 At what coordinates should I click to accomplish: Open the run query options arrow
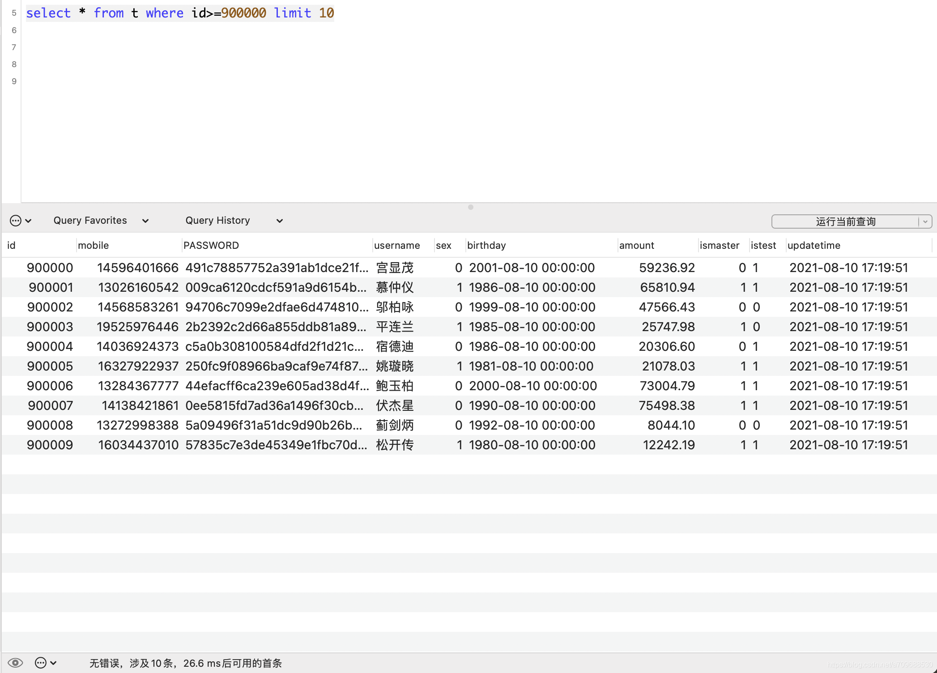pos(925,221)
